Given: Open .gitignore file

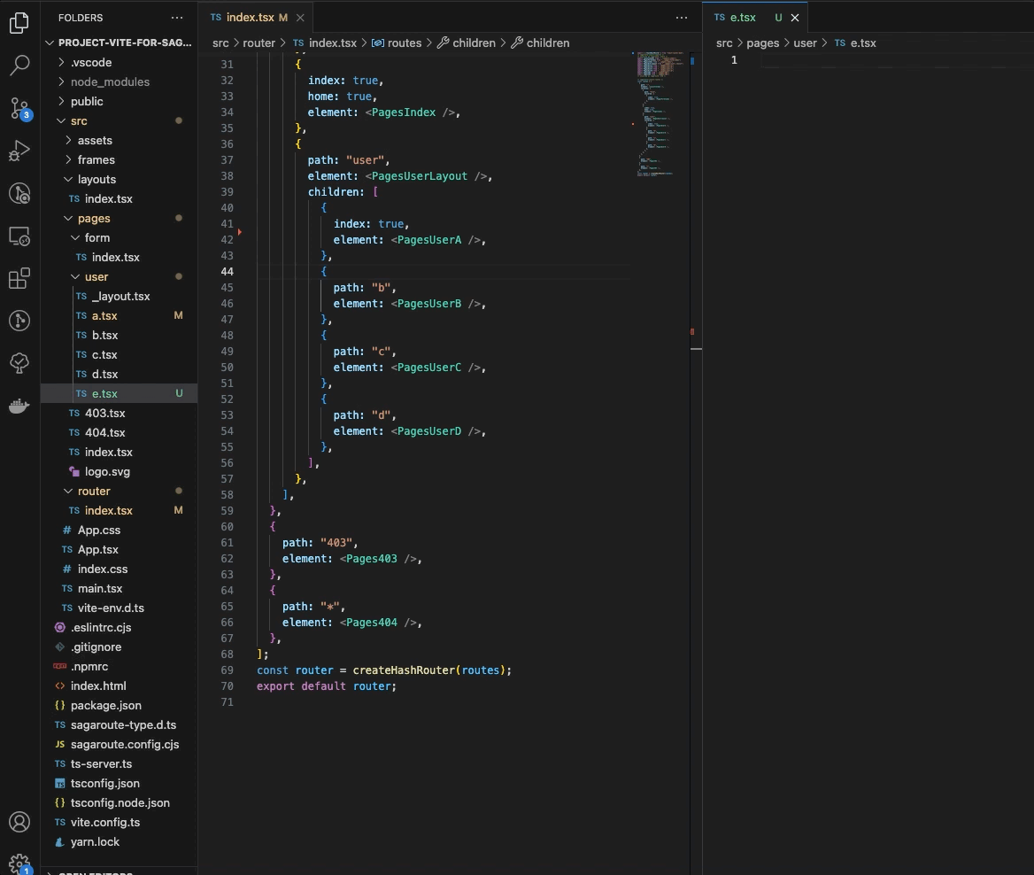Looking at the screenshot, I should click(x=119, y=647).
